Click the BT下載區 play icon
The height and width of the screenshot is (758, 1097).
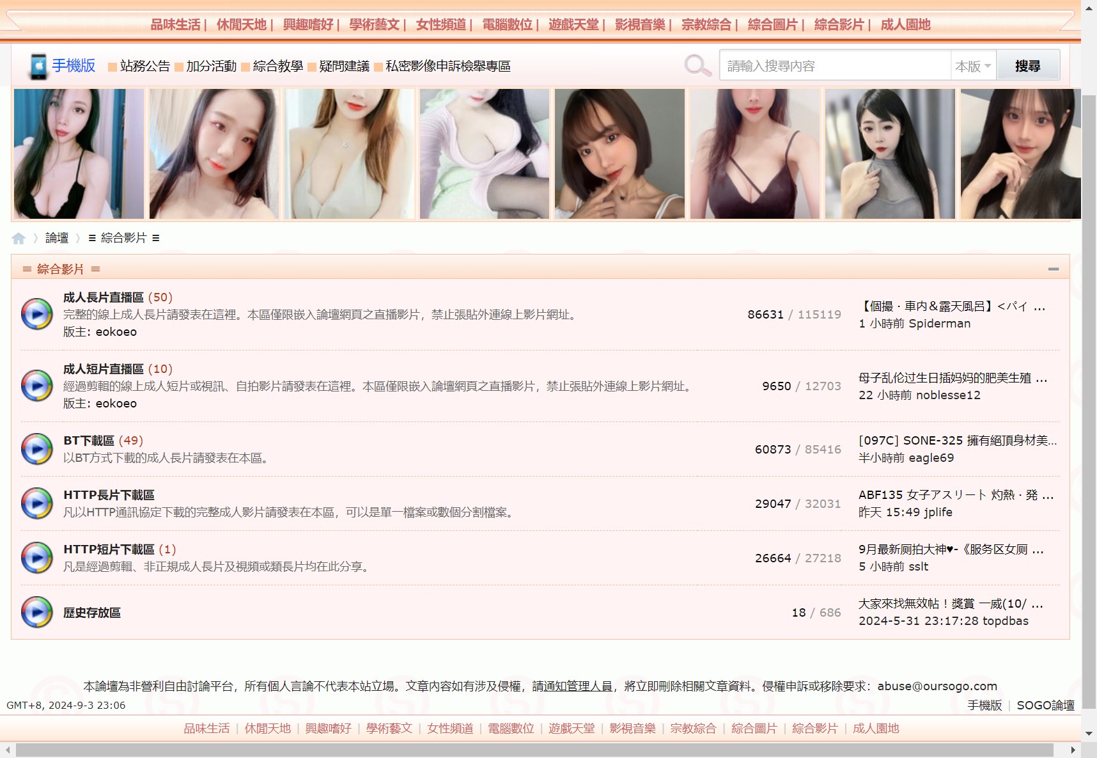[x=36, y=449]
